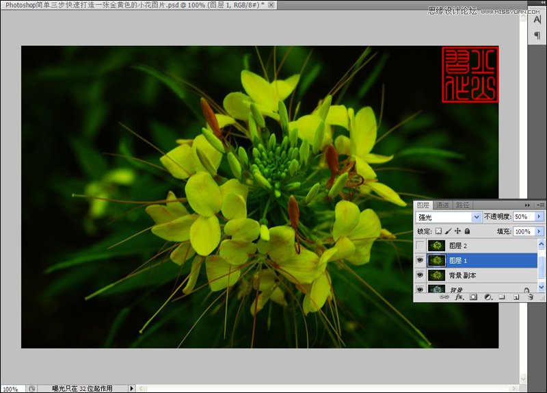
Task: Select the 背景 副本 layer thumbnail
Action: pyautogui.click(x=436, y=275)
